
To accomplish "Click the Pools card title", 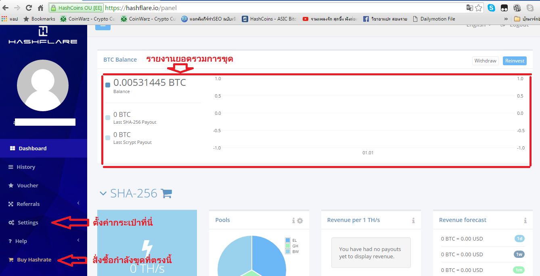I will 222,220.
